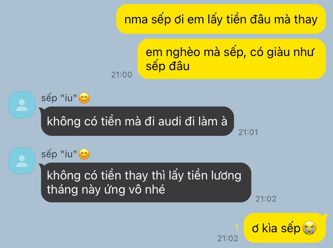Click "tháng này ứng vô nhé" text line

pyautogui.click(x=106, y=190)
